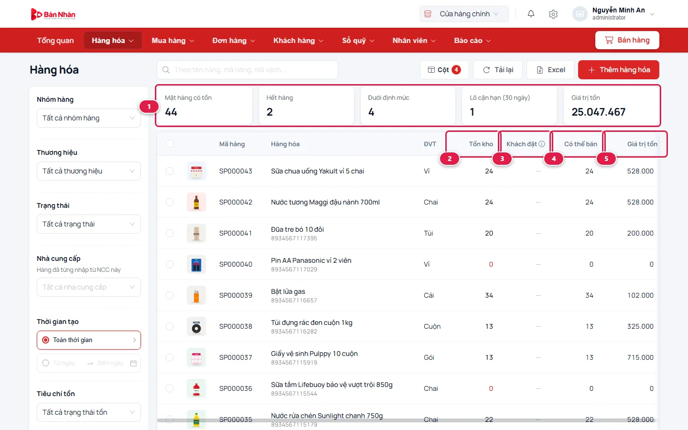Expand the Tất cả nhà cung cấp dropdown
Image resolution: width=688 pixels, height=430 pixels.
pos(89,287)
